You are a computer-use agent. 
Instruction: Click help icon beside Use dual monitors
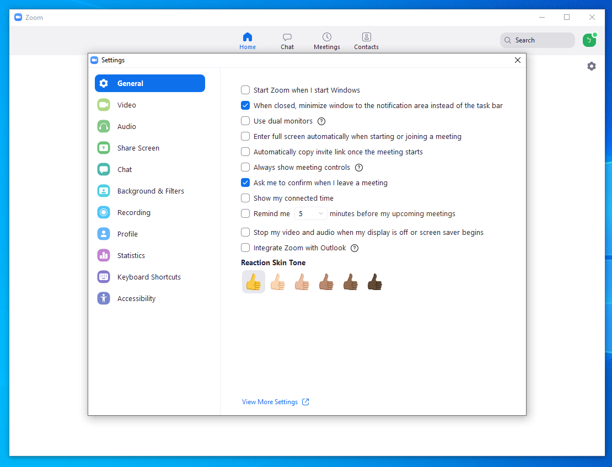[321, 121]
